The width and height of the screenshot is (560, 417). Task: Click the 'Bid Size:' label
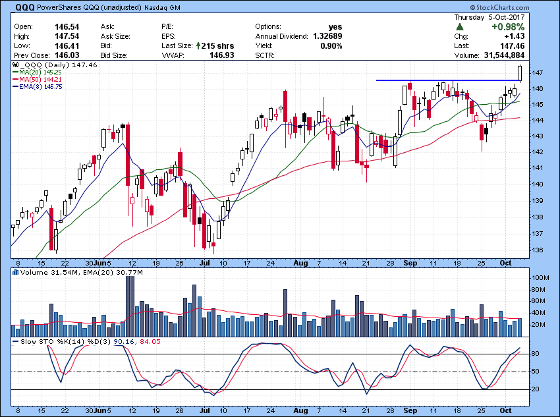point(113,55)
